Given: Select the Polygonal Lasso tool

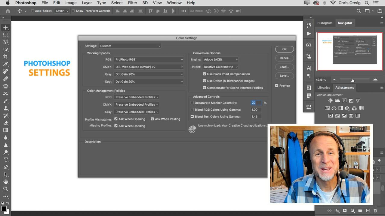Looking at the screenshot, I should 5,42.
